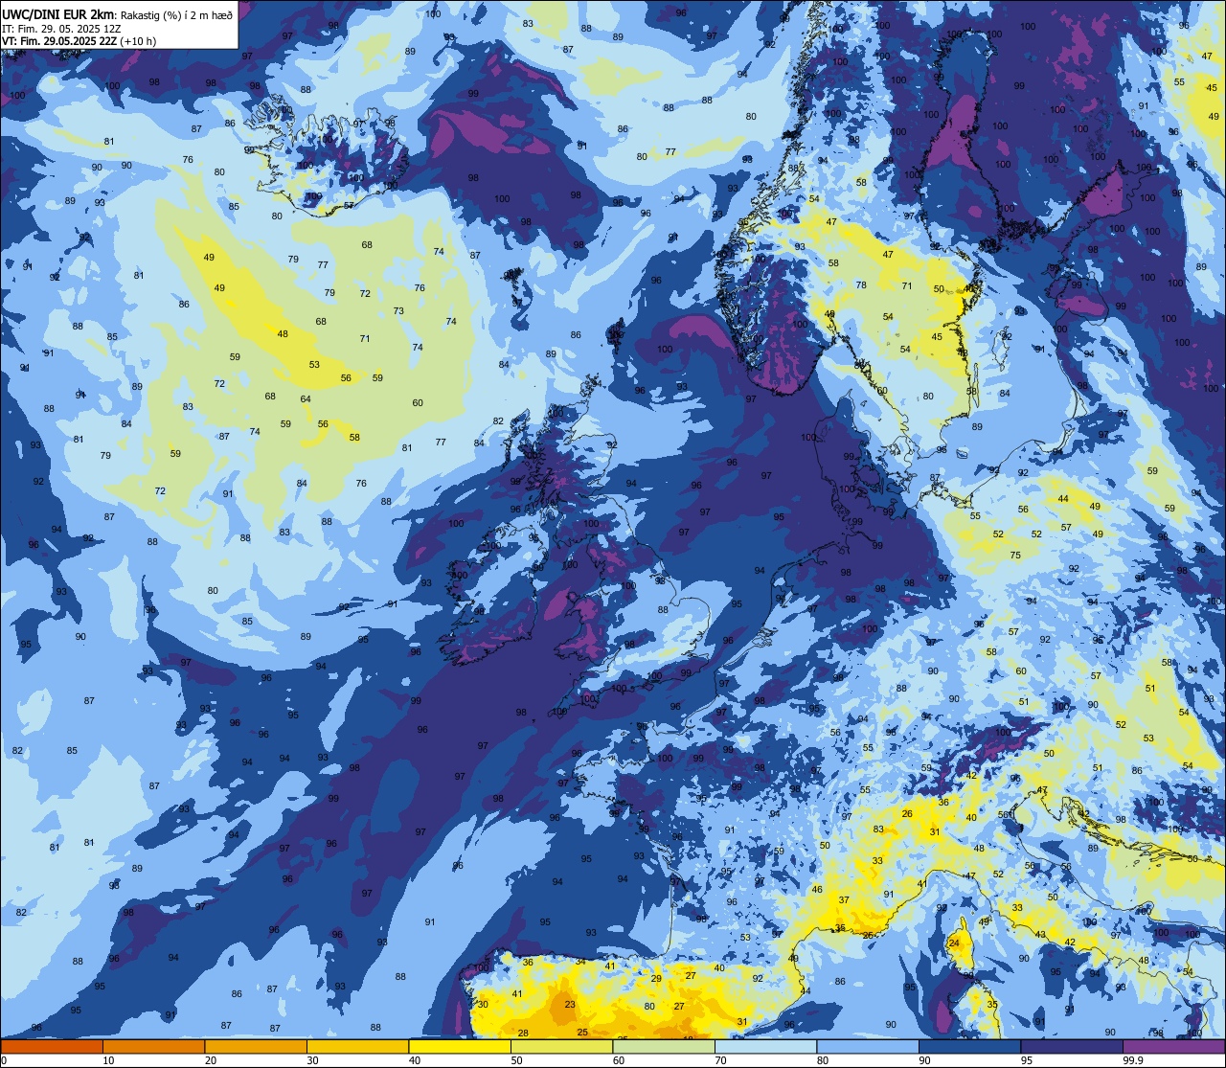Click the legend scale label "90" below the map
This screenshot has width=1226, height=1068.
tap(925, 1060)
